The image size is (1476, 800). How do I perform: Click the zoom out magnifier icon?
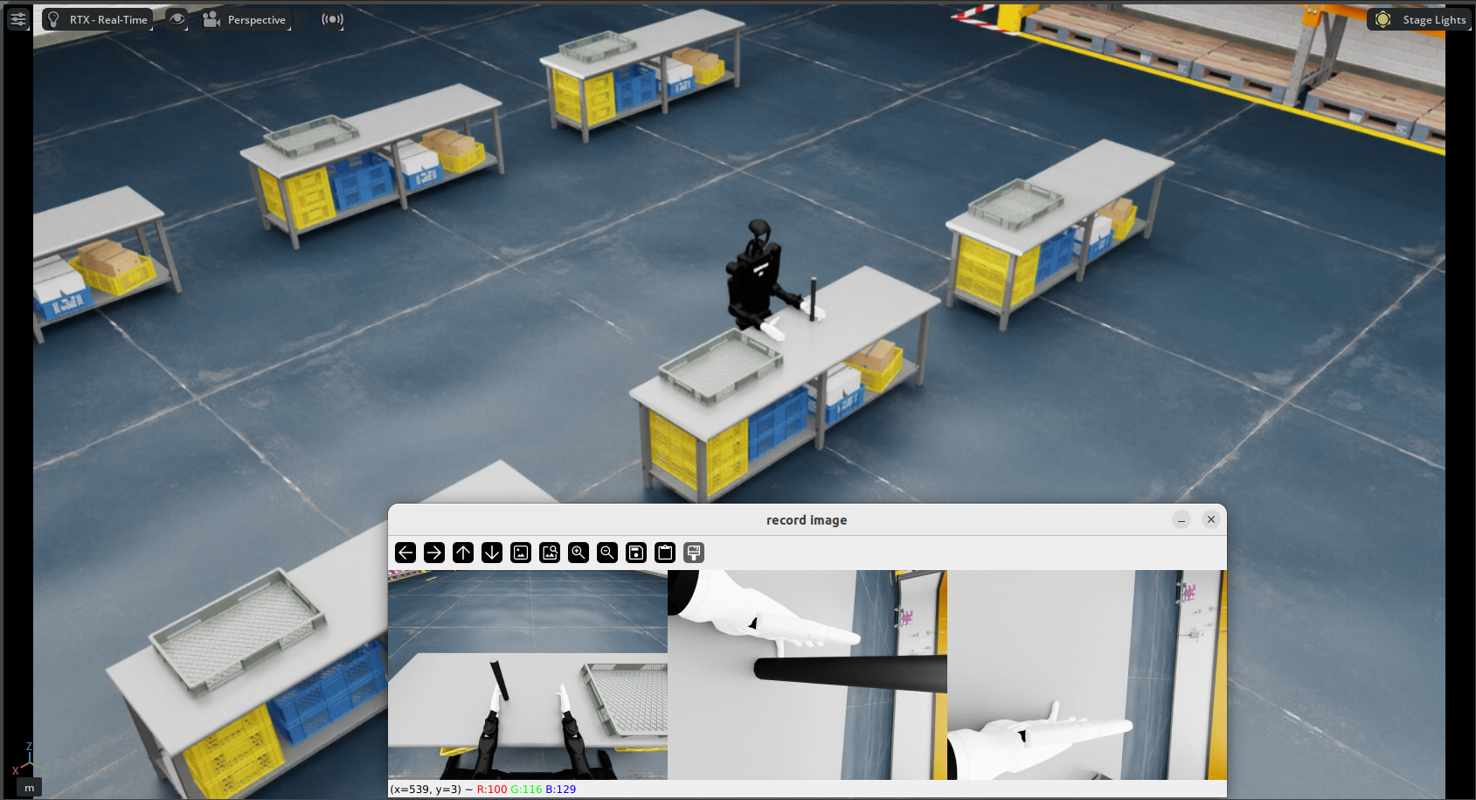[x=606, y=553]
